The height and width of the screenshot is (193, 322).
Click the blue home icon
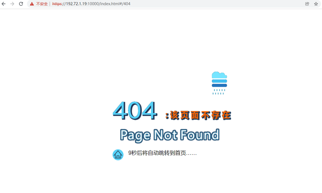coord(118,155)
